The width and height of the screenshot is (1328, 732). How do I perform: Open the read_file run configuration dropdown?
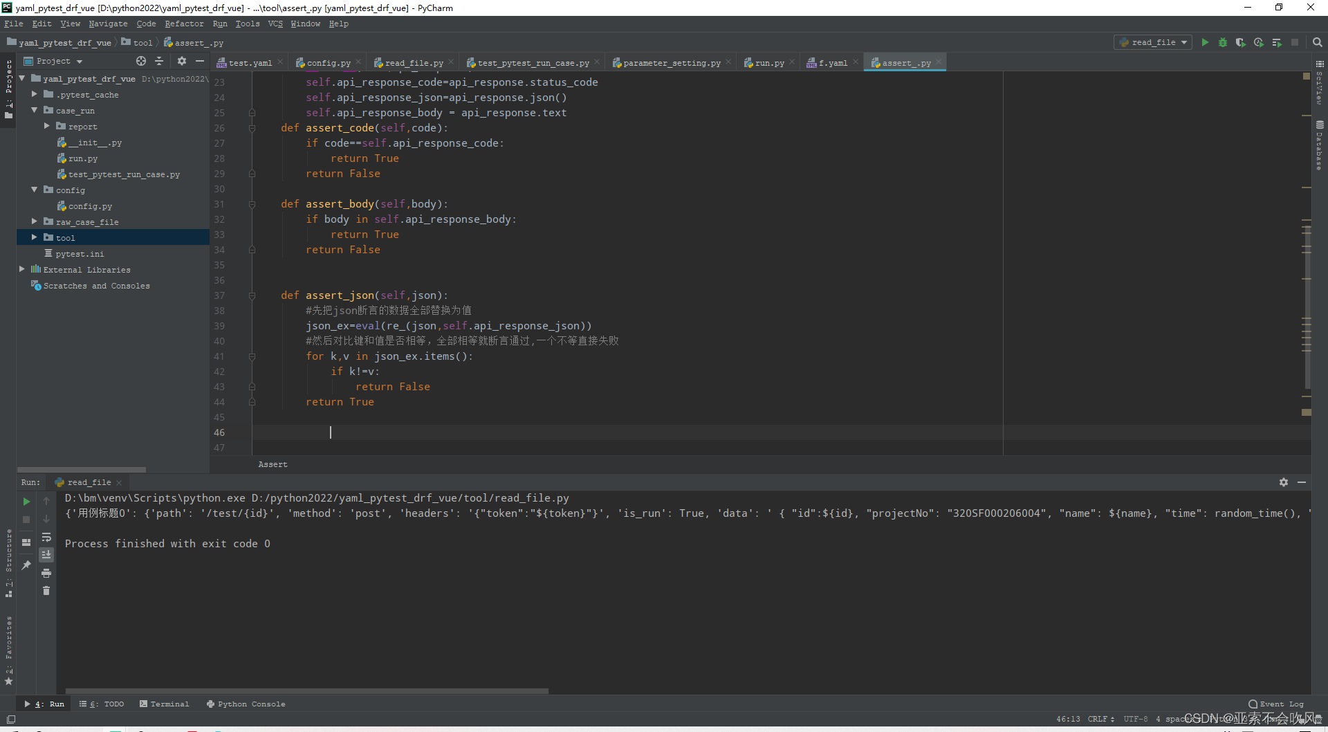pos(1153,42)
